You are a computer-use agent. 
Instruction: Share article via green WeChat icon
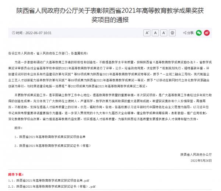[x=199, y=33]
